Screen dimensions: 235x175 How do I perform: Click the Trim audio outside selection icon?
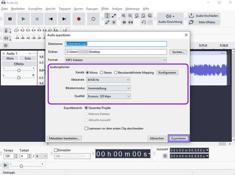pyautogui.click(x=124, y=22)
